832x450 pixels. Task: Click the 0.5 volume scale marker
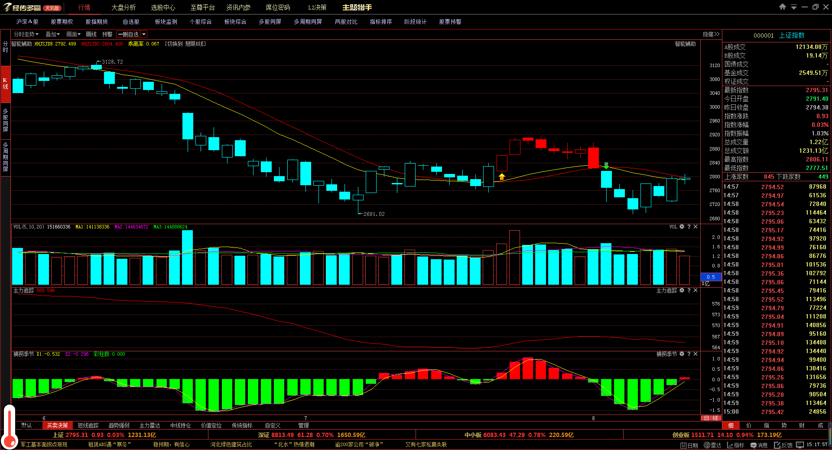tap(711, 277)
